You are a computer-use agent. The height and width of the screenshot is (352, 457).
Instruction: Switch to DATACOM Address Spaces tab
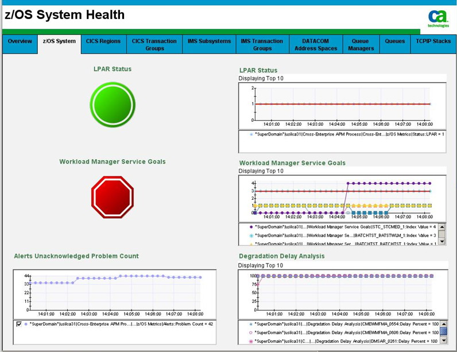316,44
